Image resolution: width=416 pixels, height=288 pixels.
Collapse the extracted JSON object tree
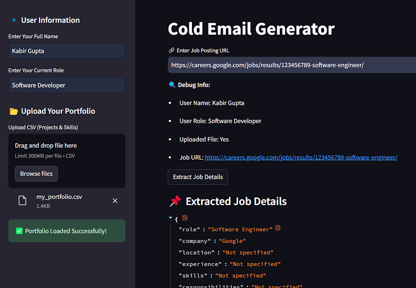pyautogui.click(x=171, y=218)
